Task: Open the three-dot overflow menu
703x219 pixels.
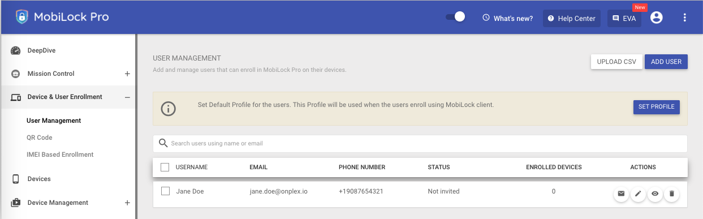Action: [685, 18]
